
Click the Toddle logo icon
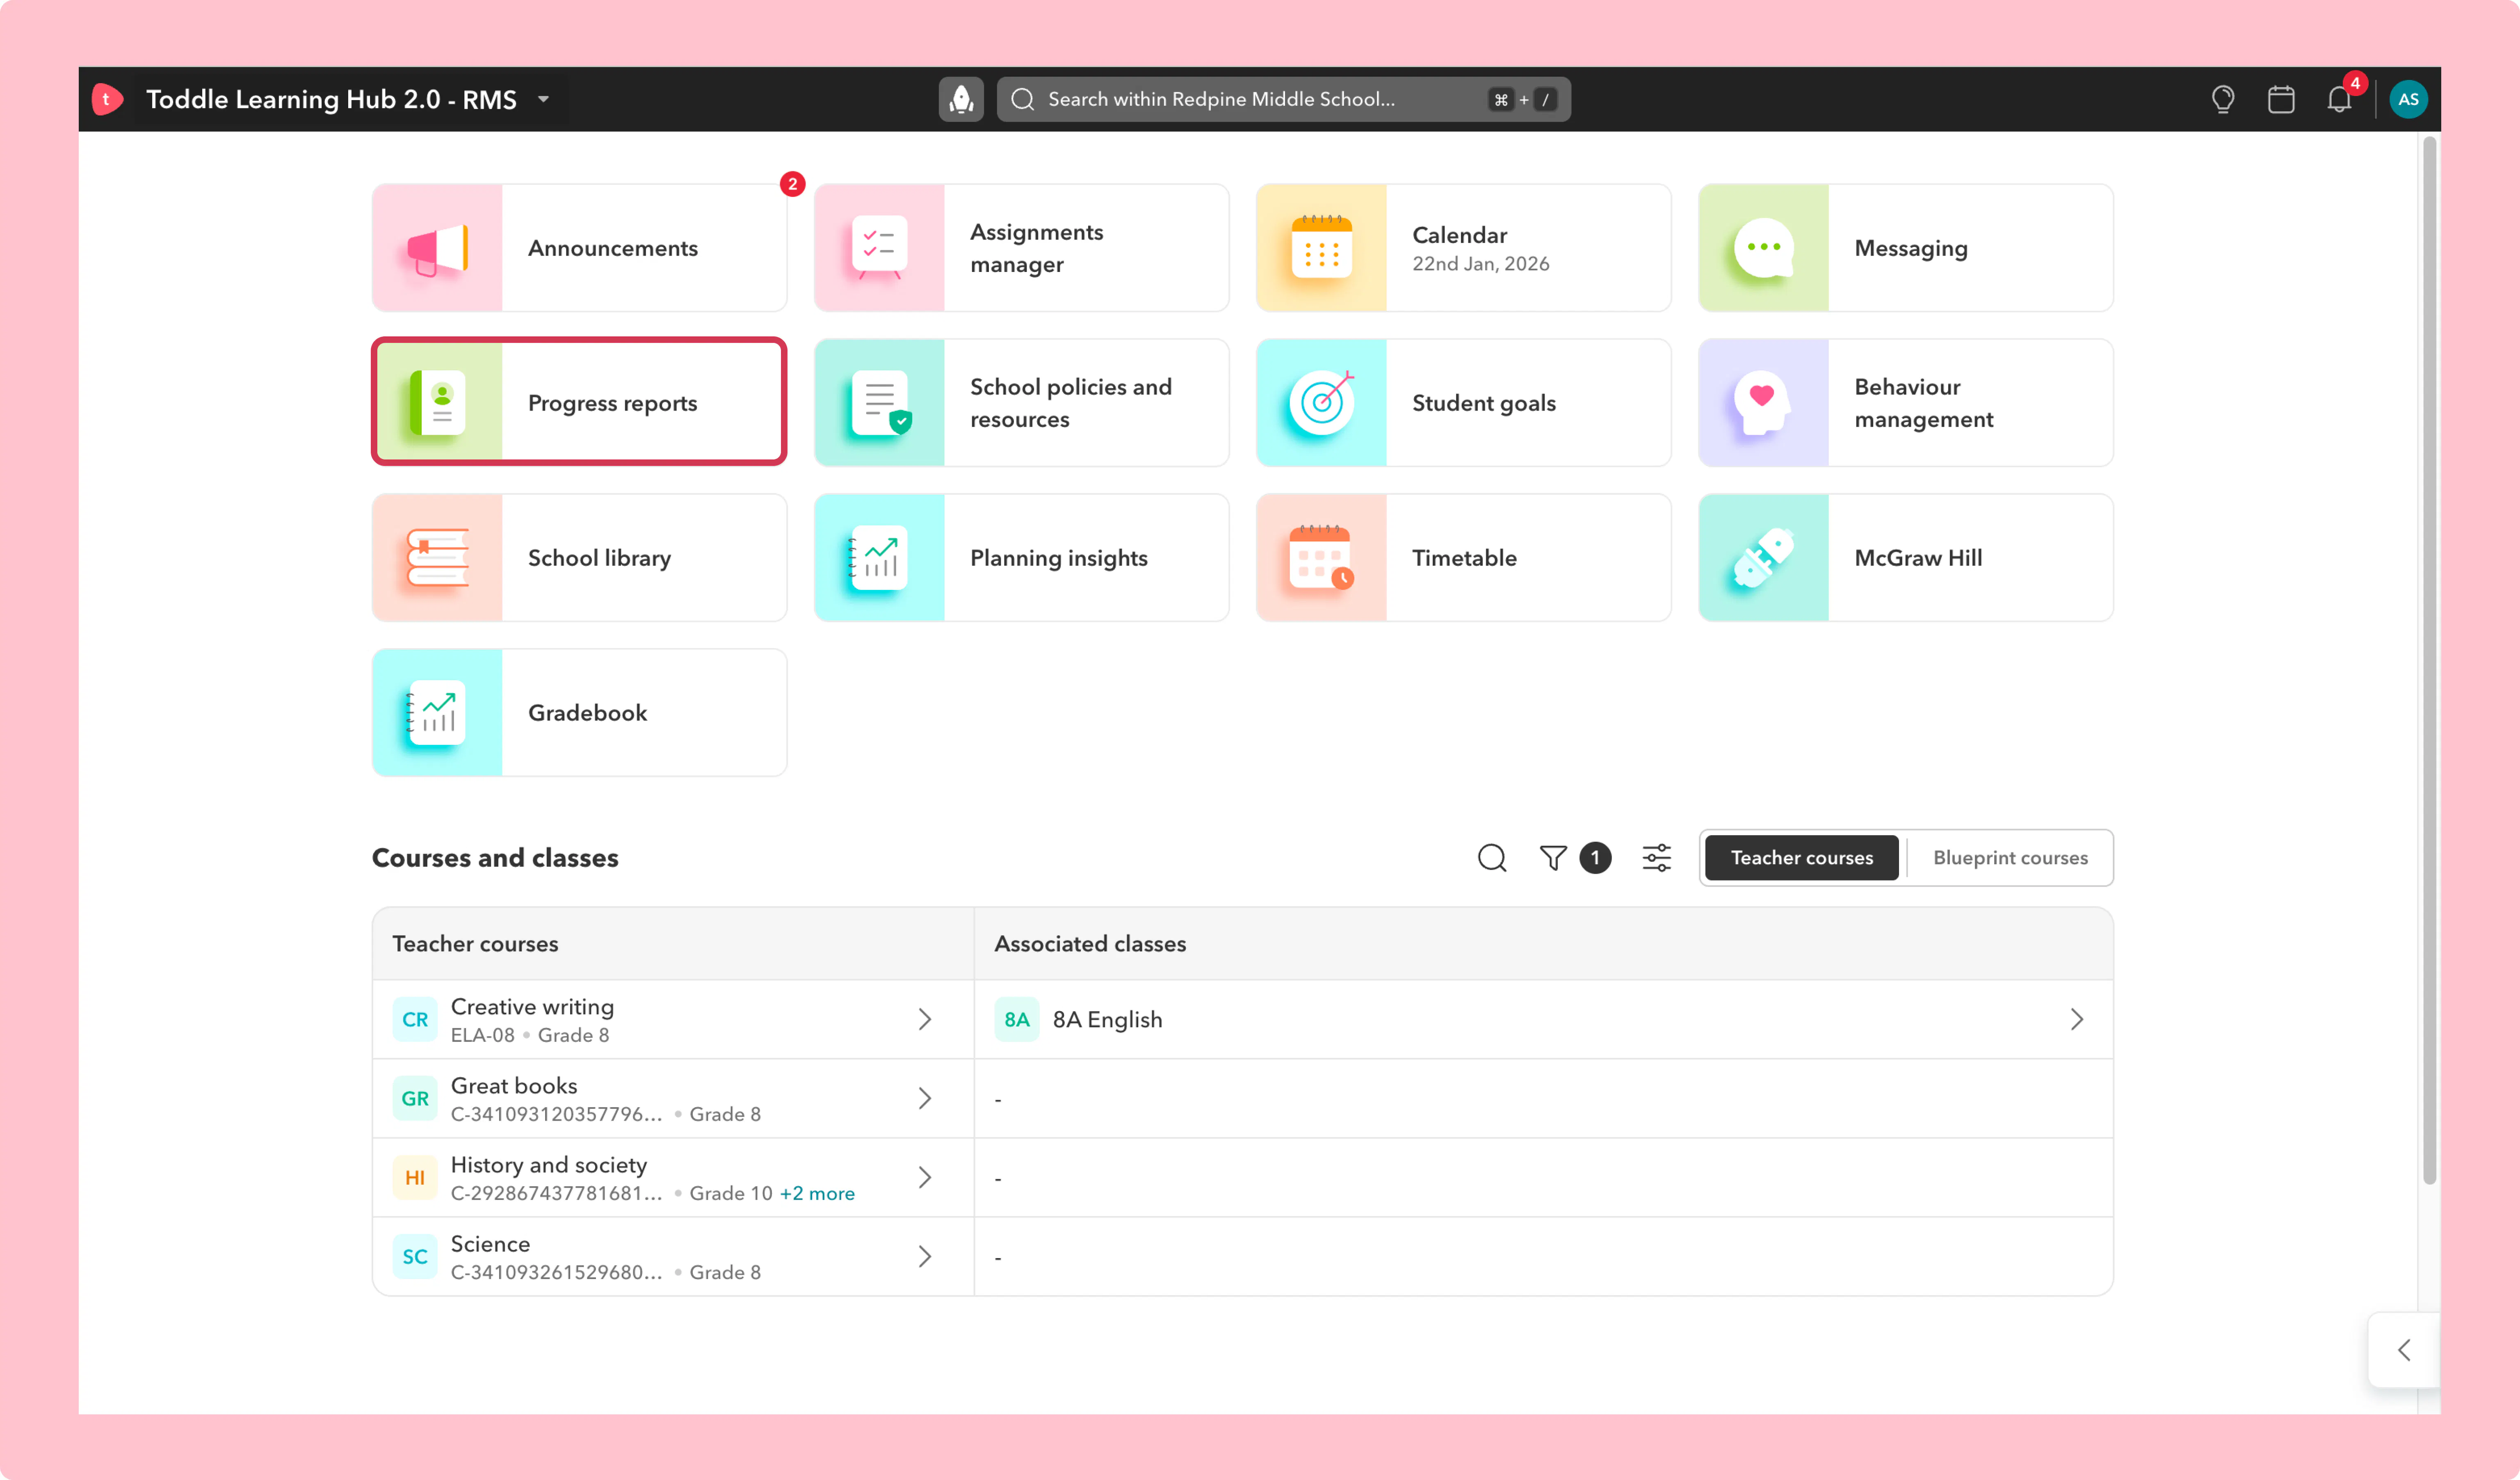point(107,99)
